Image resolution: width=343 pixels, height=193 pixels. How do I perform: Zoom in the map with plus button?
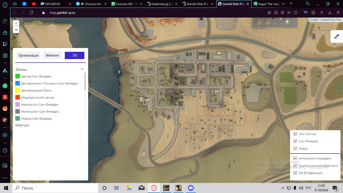click(16, 23)
